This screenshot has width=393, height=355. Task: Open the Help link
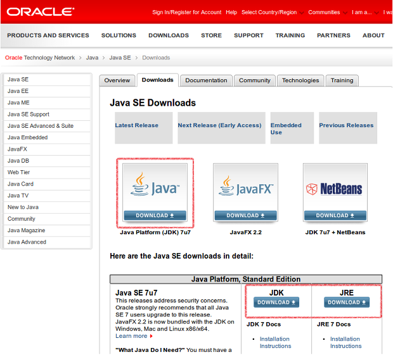[x=231, y=12]
